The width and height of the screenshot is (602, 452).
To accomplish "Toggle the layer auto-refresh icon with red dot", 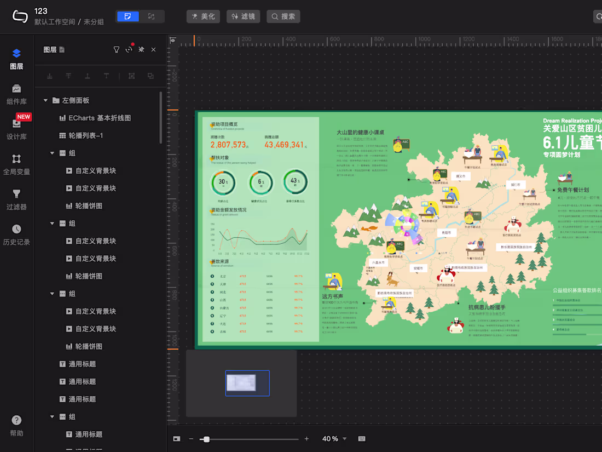I will click(129, 49).
